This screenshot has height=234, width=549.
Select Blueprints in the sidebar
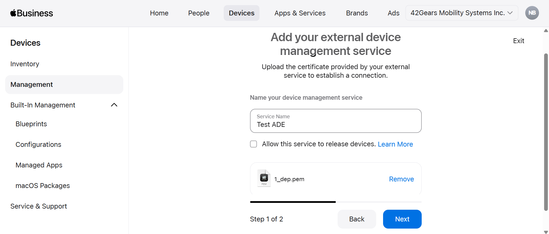(x=31, y=124)
